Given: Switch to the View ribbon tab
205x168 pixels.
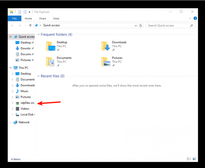Looking at the screenshot, I should click(x=56, y=18).
